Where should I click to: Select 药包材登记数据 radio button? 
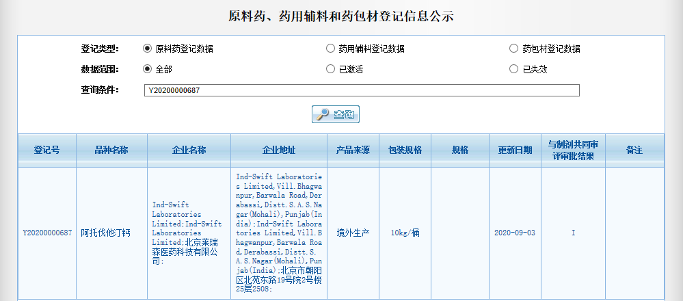pos(514,49)
